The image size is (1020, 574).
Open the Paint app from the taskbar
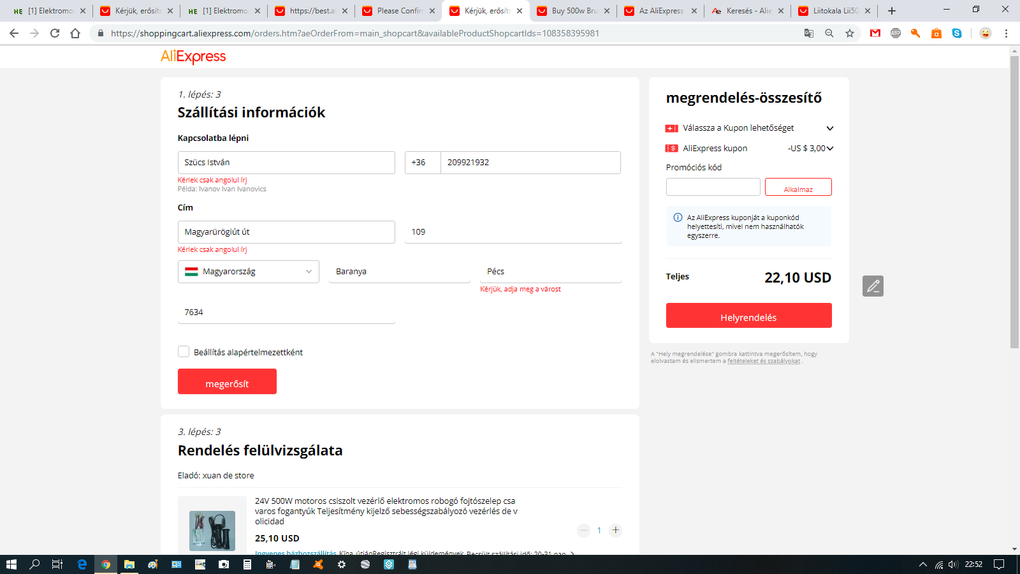coord(152,564)
